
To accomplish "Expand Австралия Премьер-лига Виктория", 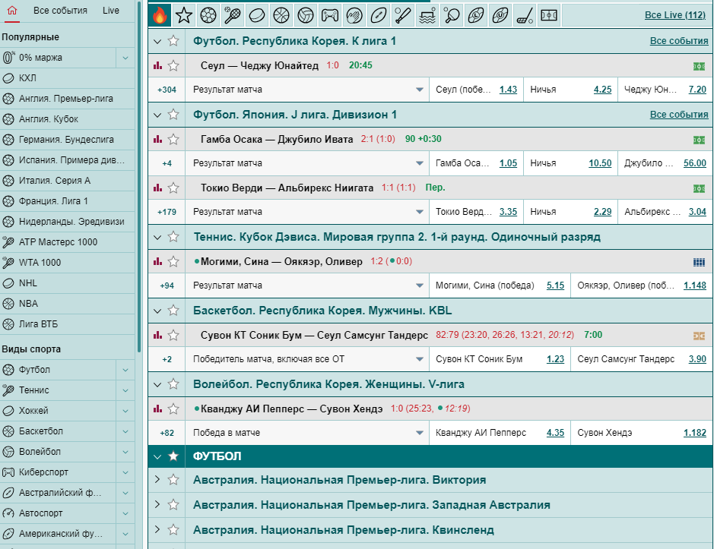I will [157, 479].
